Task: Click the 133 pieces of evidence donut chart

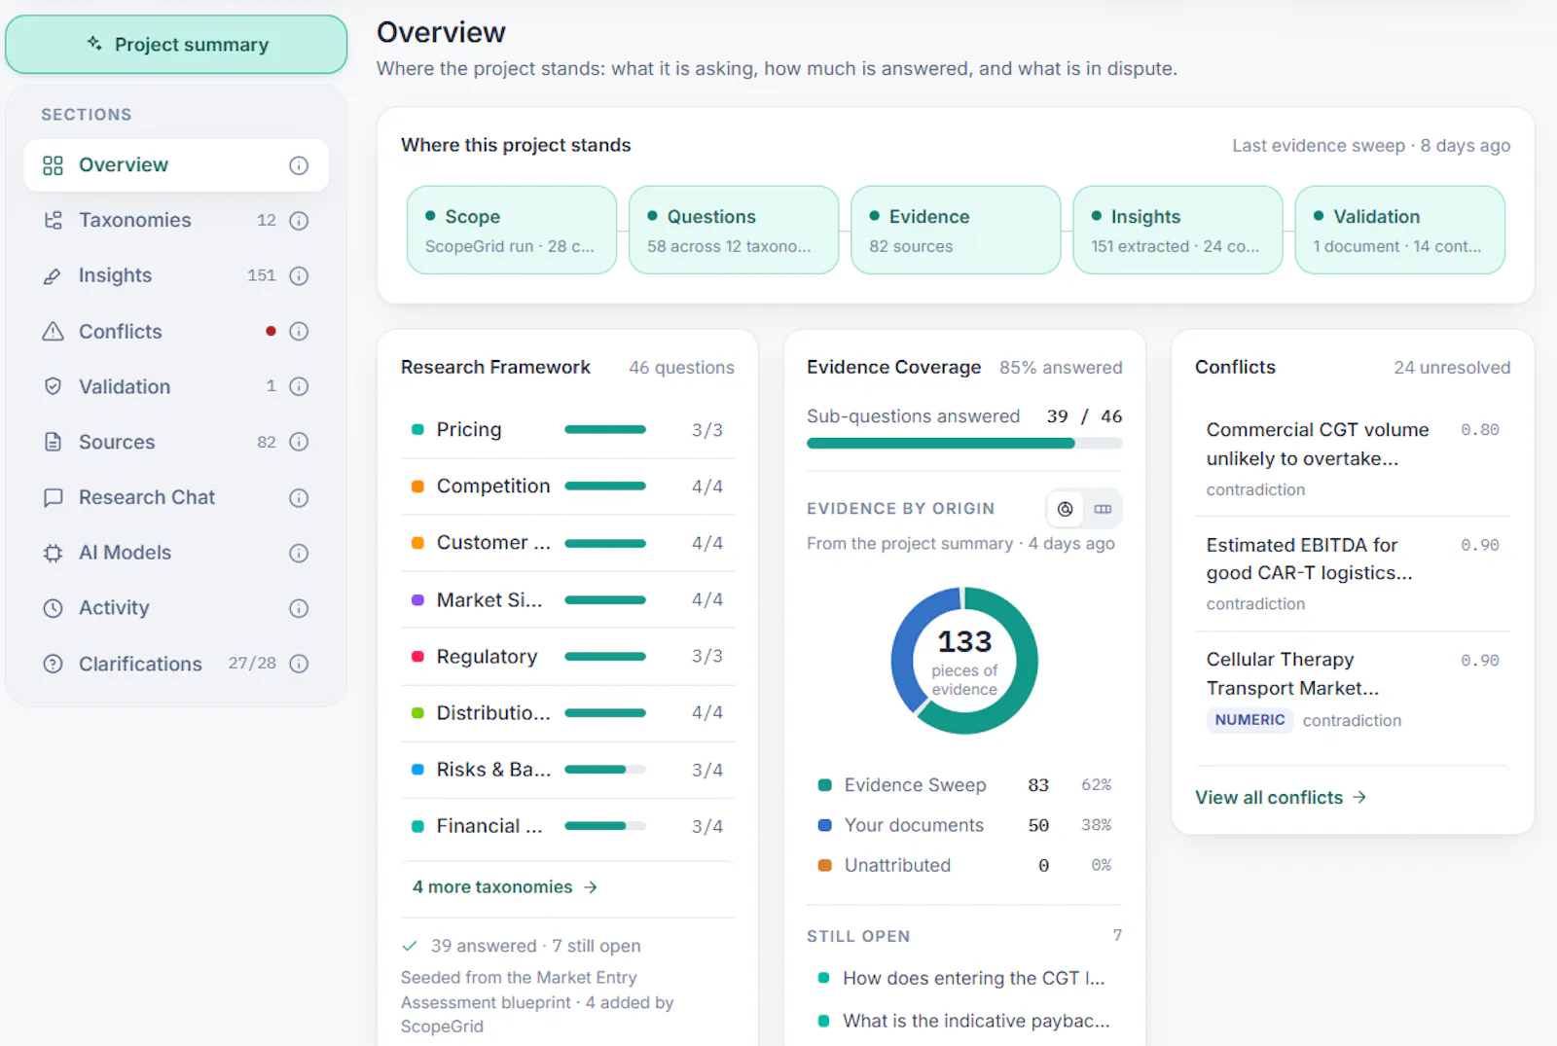Action: (x=964, y=661)
